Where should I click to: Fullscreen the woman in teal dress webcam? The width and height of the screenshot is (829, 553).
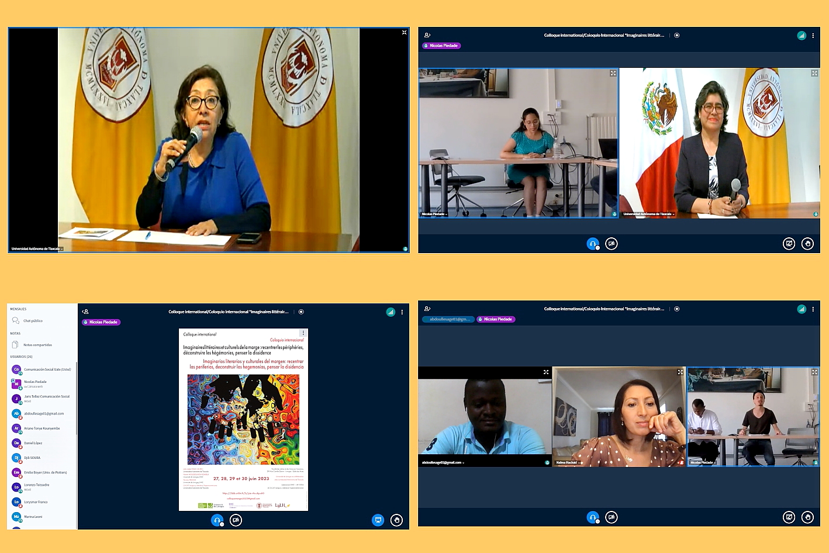(613, 73)
